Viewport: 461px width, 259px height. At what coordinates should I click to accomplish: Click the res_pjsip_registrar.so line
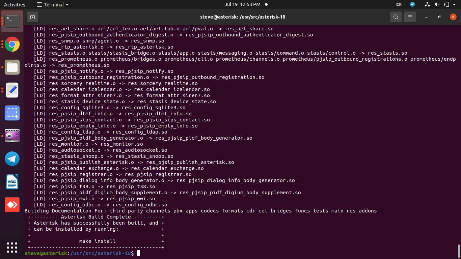pyautogui.click(x=113, y=174)
